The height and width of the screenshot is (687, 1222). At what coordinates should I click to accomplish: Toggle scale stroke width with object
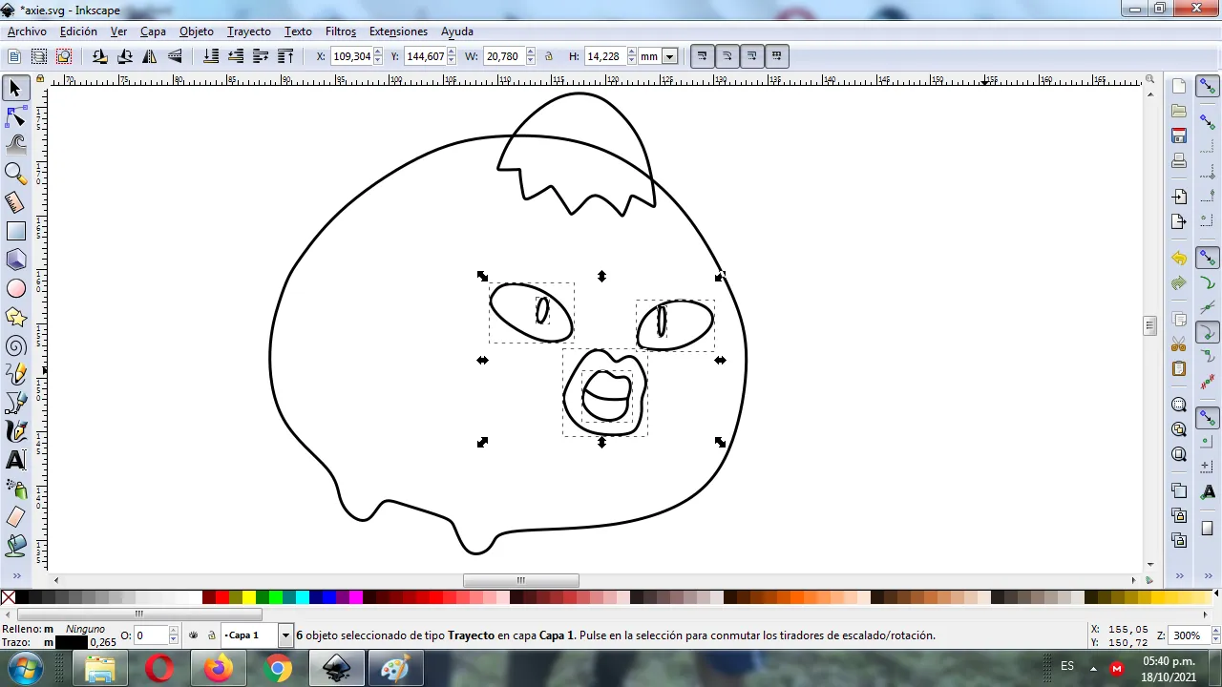[702, 56]
